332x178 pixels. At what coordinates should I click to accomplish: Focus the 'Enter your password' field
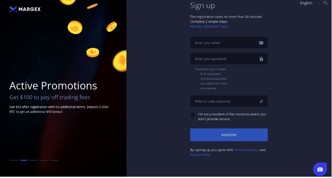[225, 59]
